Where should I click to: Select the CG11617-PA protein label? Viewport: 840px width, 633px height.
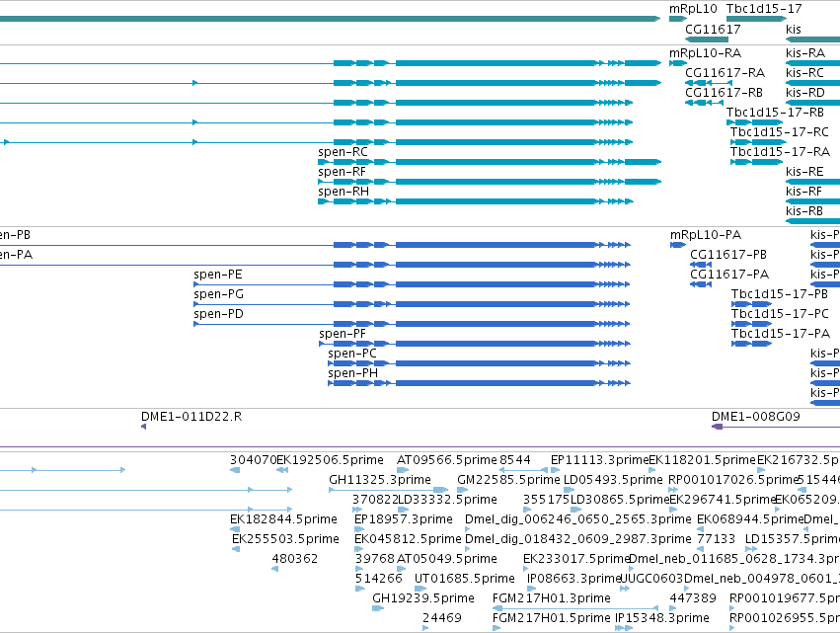[x=729, y=275]
